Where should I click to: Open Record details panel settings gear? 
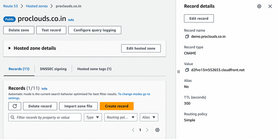(x=259, y=6)
